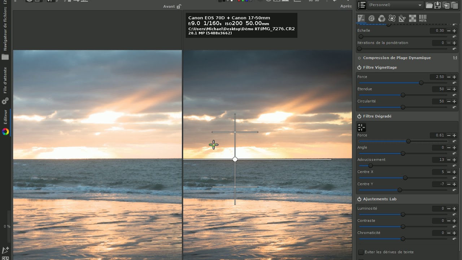Viewport: 462px width, 260px height.
Task: Increase the Vignettage Force with plus
Action: (454, 77)
